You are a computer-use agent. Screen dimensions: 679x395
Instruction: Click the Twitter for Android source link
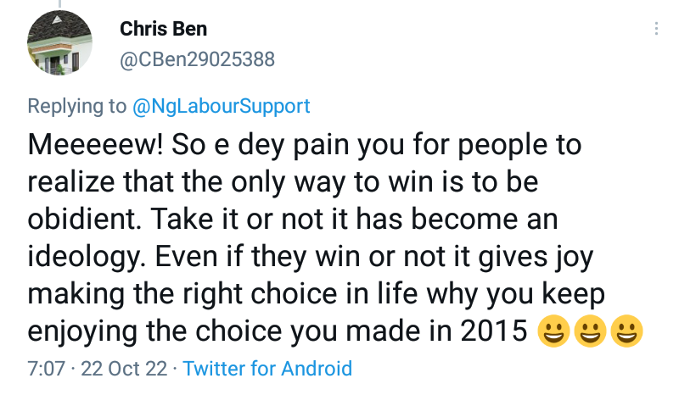(267, 369)
